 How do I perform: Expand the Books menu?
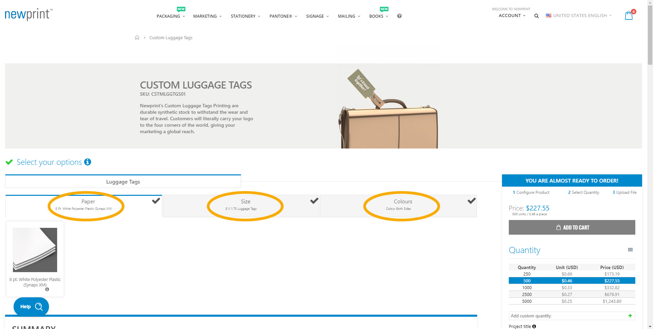(x=379, y=16)
